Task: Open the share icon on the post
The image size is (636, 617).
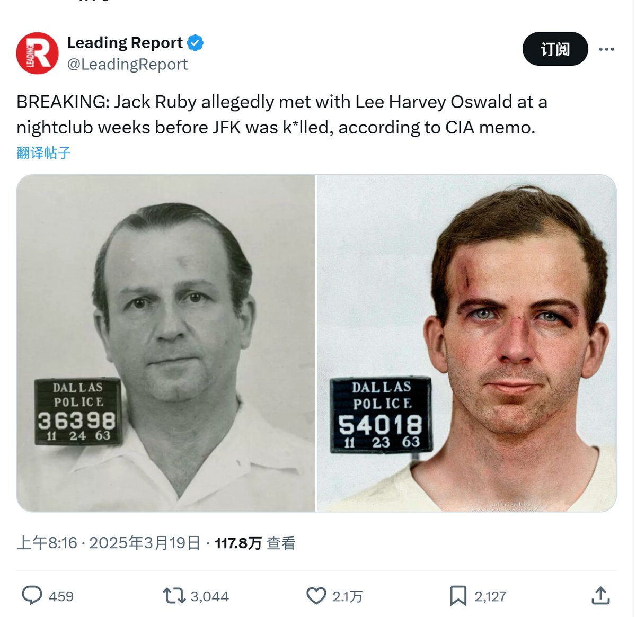Action: 600,596
